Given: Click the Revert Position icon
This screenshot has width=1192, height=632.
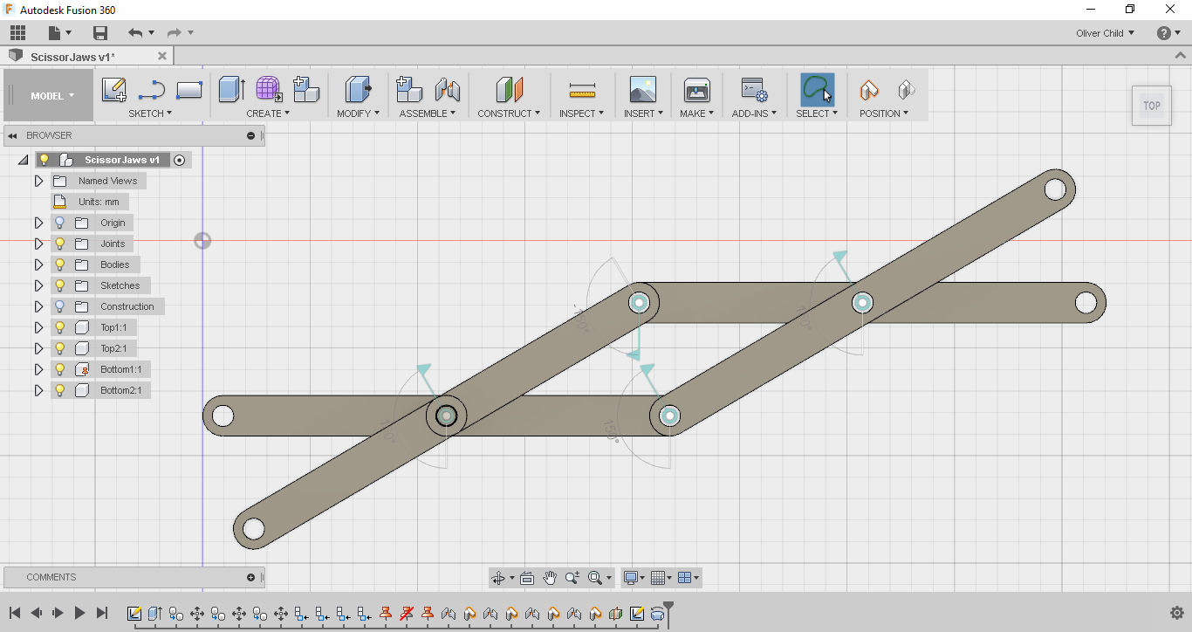Looking at the screenshot, I should point(906,90).
